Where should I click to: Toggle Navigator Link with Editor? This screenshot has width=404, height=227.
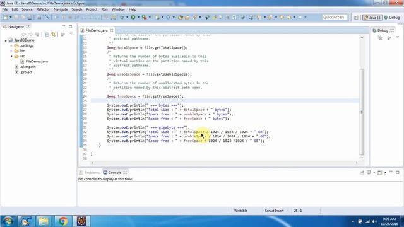53,34
